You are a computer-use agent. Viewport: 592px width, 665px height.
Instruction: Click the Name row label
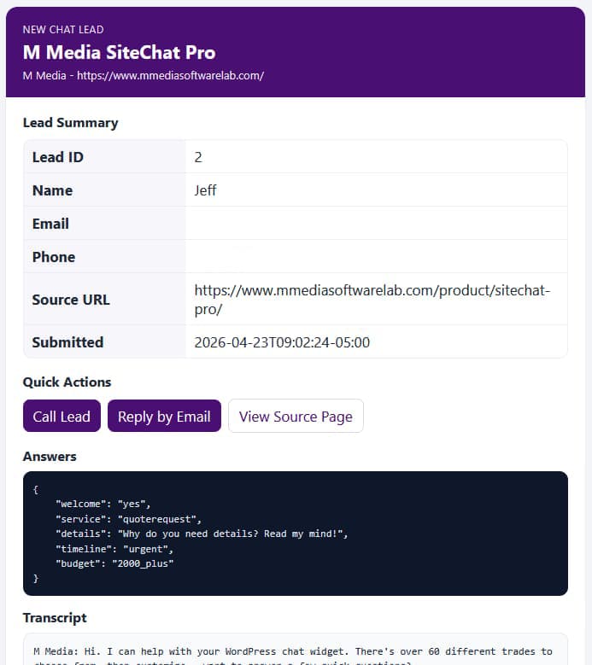coord(52,190)
